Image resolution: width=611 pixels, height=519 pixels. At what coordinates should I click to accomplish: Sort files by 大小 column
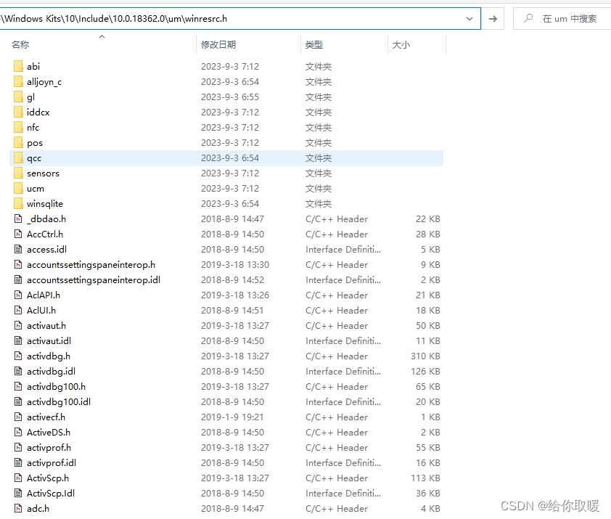[x=401, y=44]
